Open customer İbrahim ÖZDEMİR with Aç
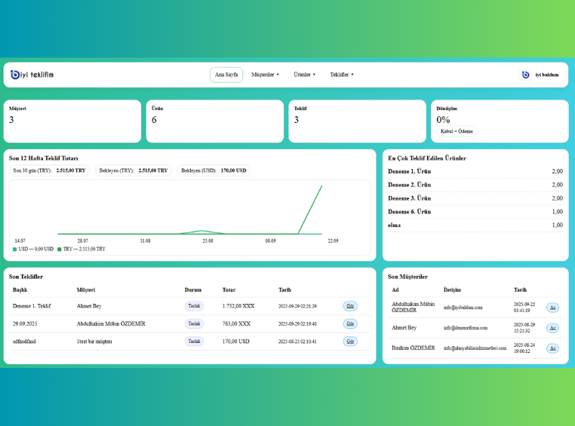The image size is (575, 426). 552,348
